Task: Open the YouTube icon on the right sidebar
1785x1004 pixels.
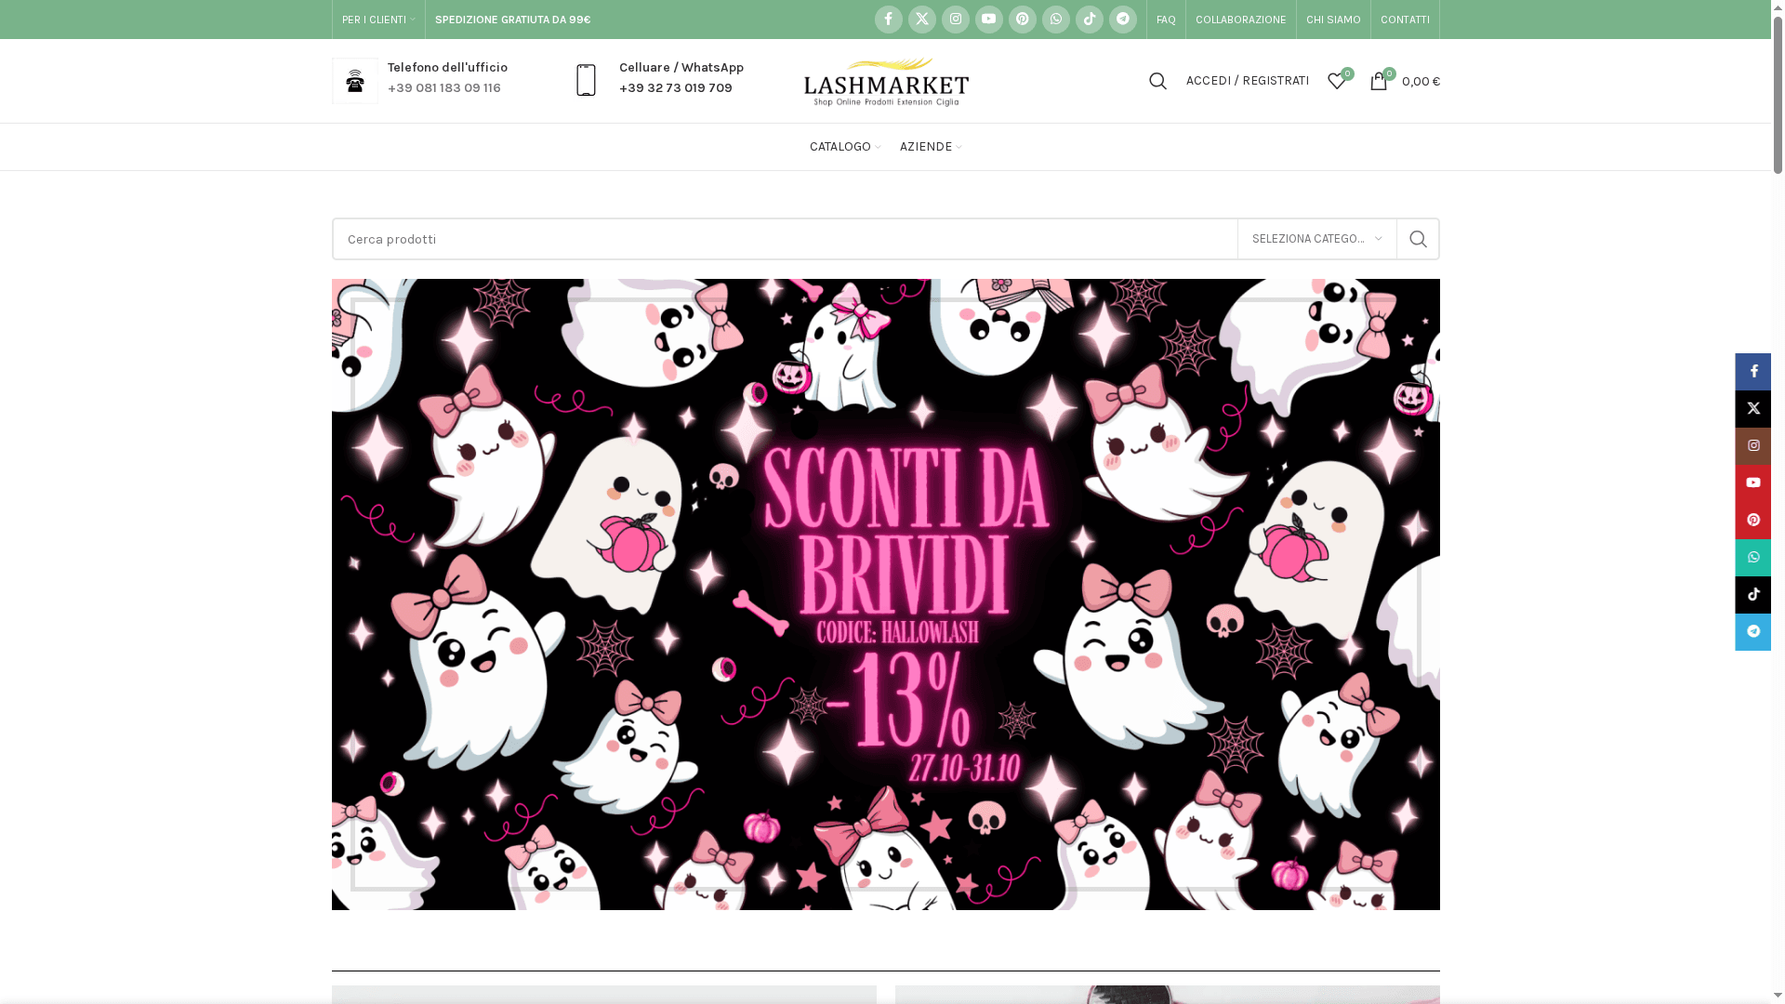Action: tap(1752, 482)
